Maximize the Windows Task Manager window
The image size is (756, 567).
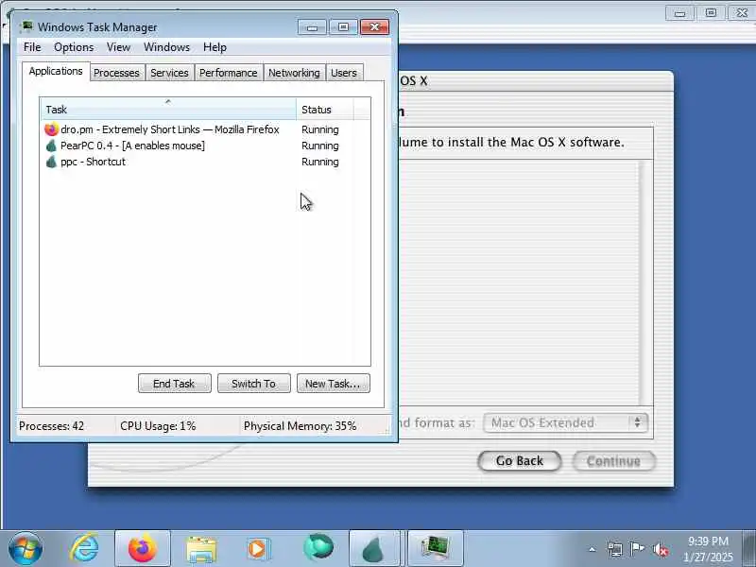click(343, 27)
